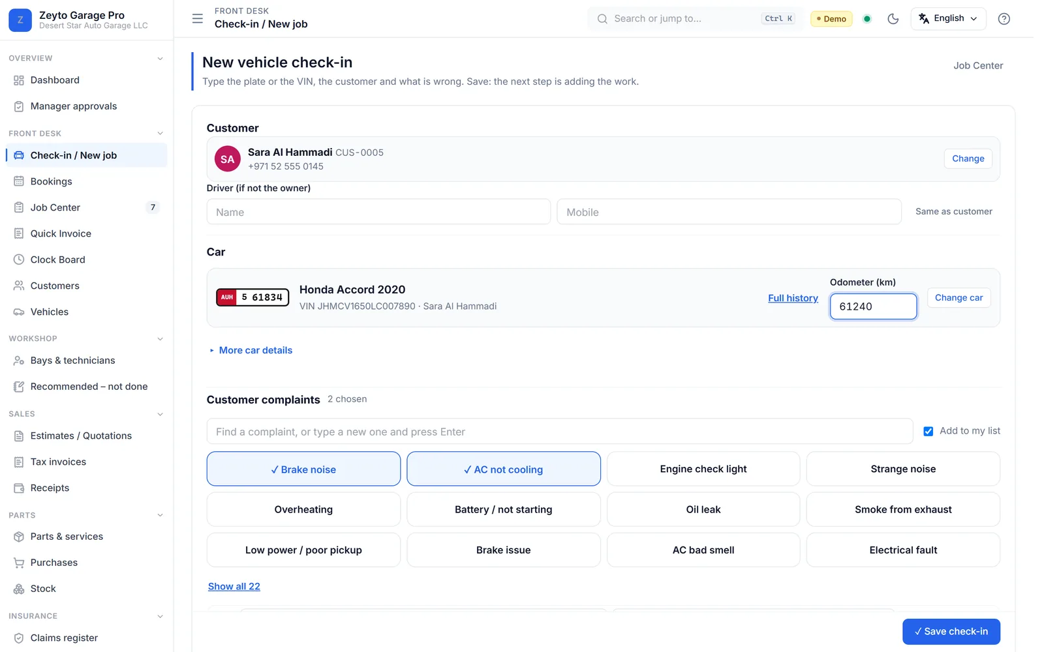
Task: Collapse the Overview sidebar section
Action: [161, 58]
